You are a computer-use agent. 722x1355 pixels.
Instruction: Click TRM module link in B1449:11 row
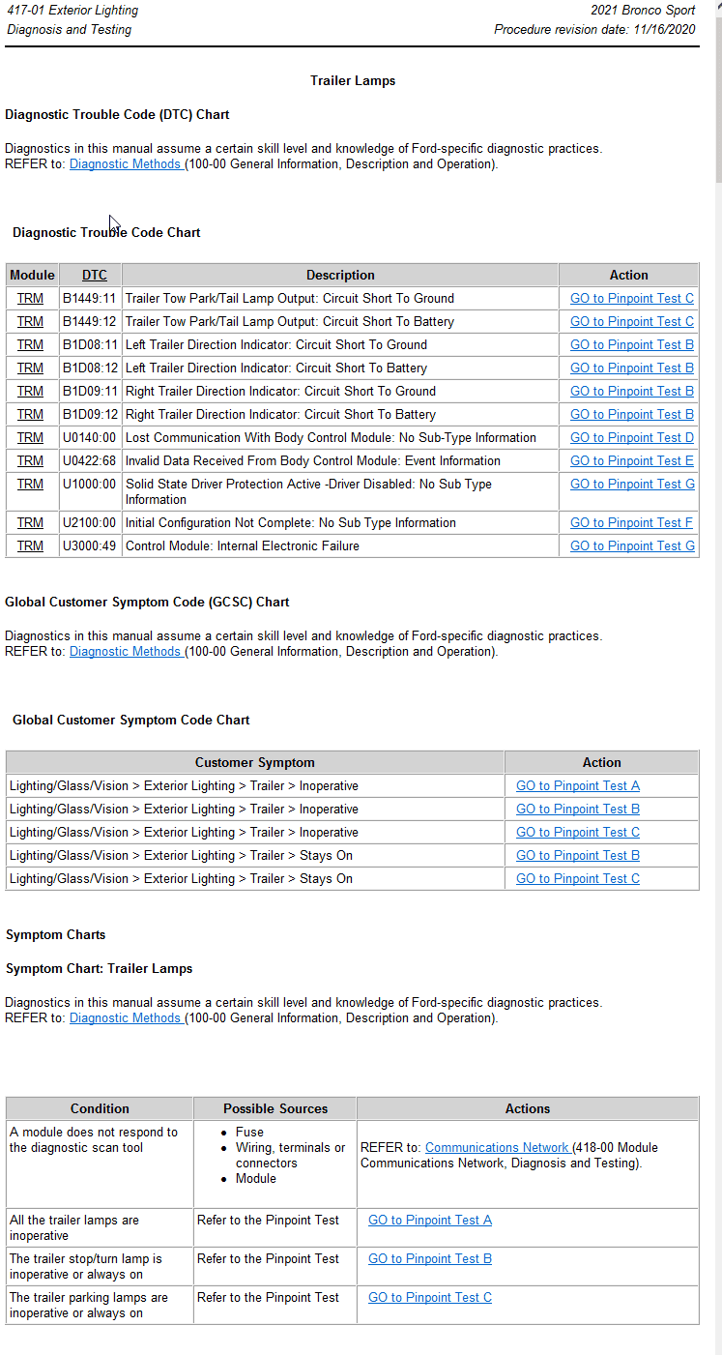30,299
